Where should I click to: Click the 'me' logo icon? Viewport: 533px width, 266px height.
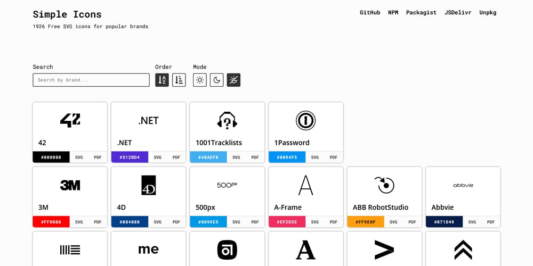click(x=149, y=250)
